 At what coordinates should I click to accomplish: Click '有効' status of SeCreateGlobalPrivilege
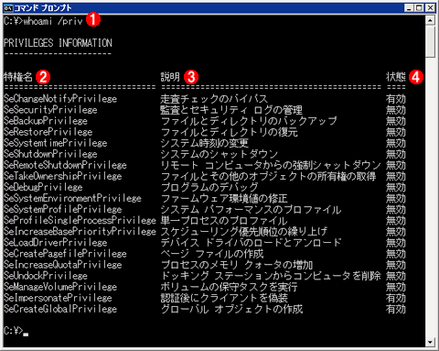click(396, 309)
